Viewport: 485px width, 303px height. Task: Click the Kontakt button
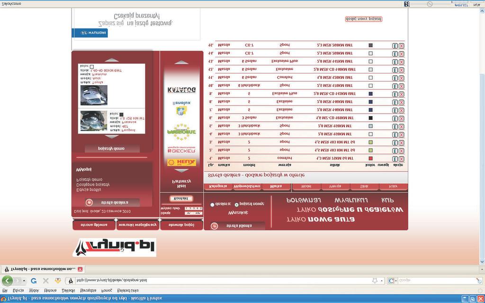point(181,198)
